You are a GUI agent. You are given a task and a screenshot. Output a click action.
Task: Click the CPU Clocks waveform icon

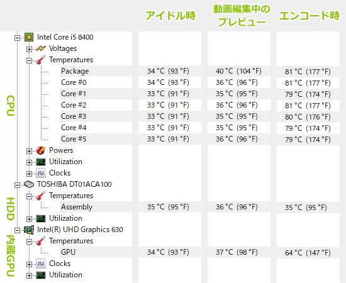[41, 173]
